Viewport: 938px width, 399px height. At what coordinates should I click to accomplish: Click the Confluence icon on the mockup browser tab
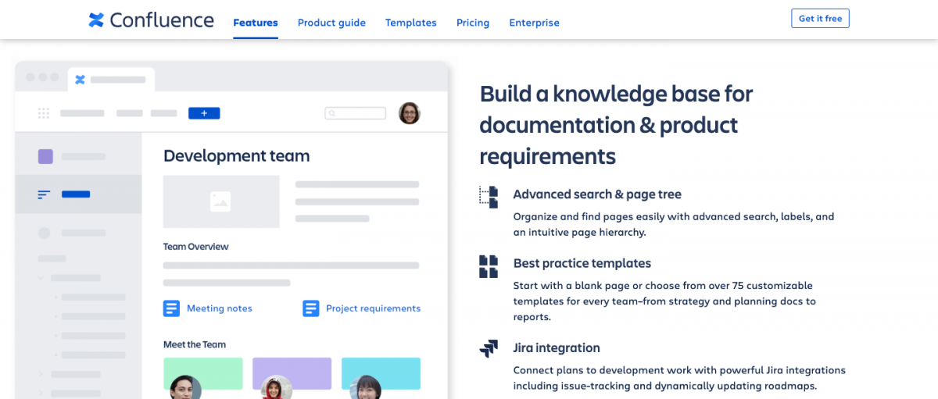click(x=80, y=79)
